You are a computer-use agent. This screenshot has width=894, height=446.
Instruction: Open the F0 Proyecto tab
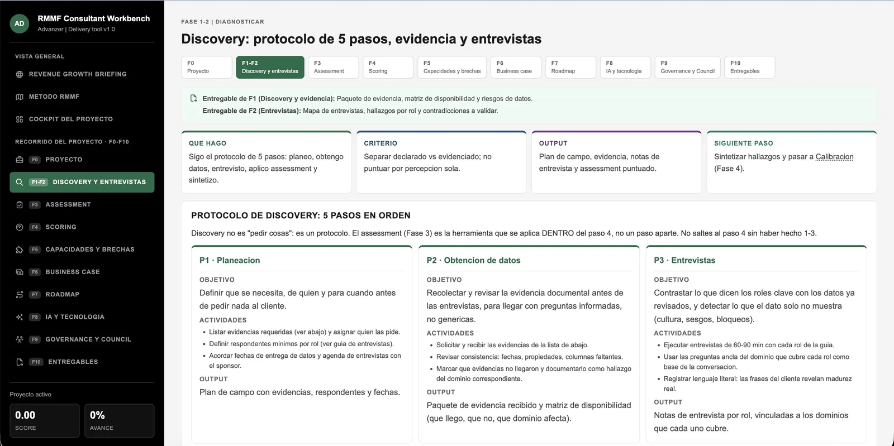[x=207, y=67]
